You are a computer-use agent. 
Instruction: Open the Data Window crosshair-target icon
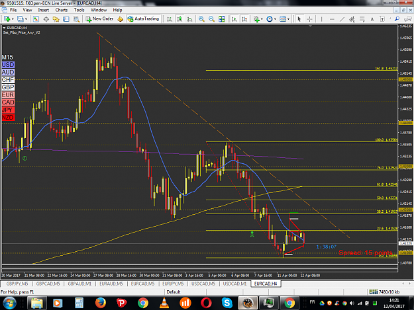(x=46, y=19)
